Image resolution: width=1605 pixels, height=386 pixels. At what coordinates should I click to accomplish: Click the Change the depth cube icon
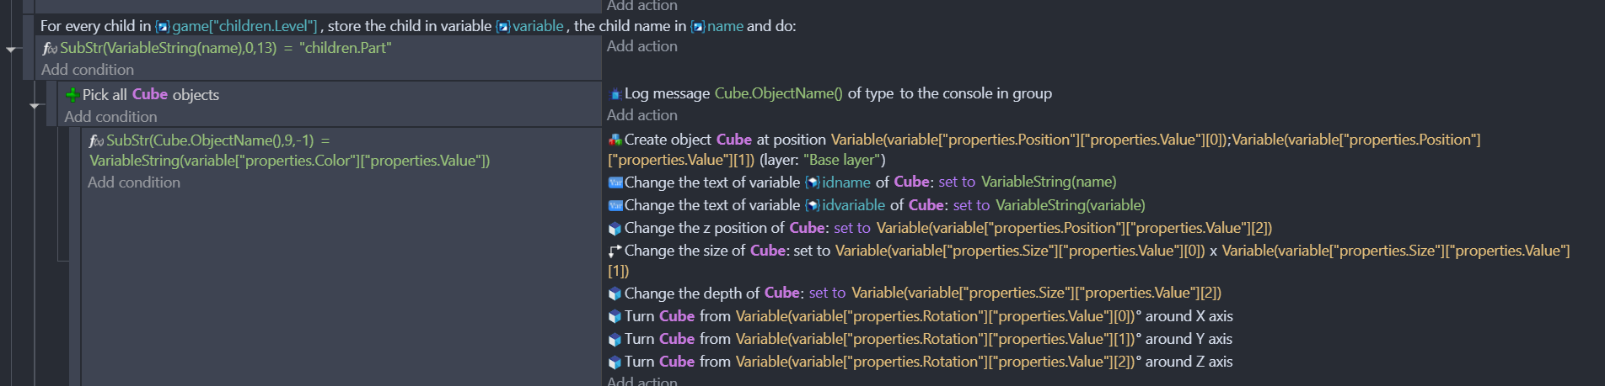[x=615, y=293]
